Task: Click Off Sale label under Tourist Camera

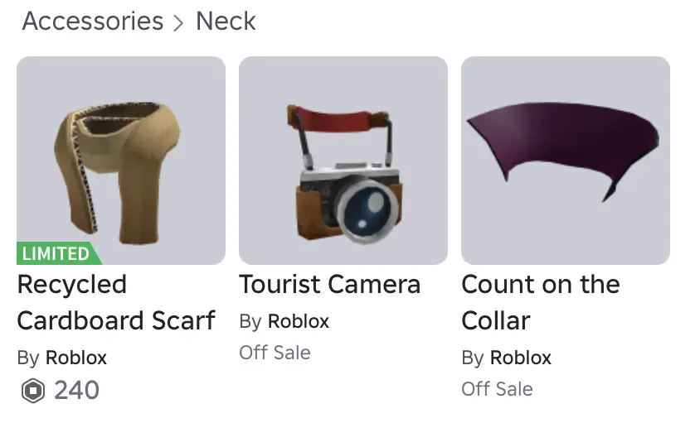Action: point(275,353)
